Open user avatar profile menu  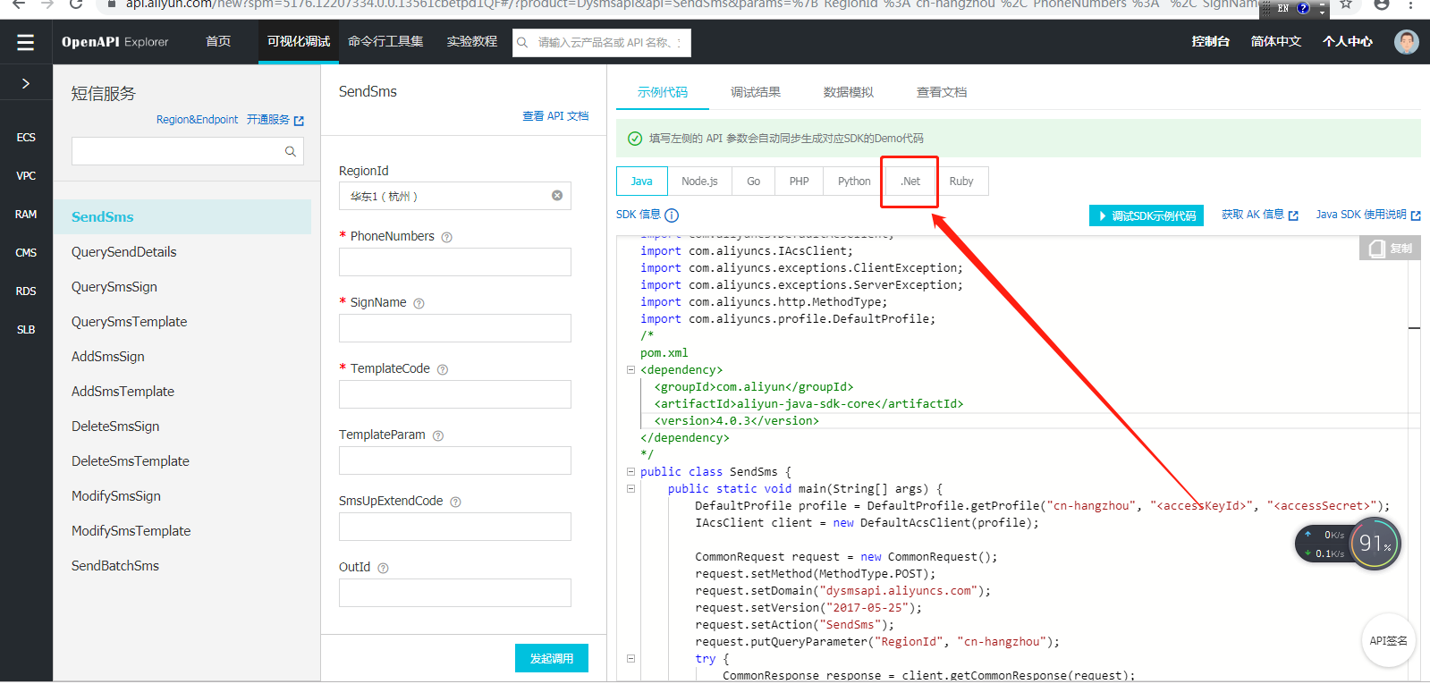[1406, 42]
